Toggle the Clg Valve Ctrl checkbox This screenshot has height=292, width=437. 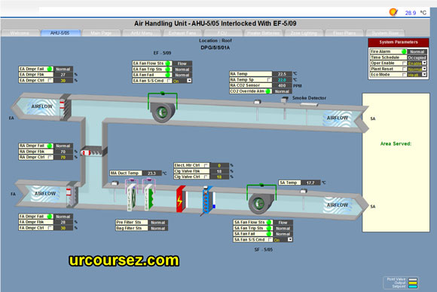click(206, 177)
